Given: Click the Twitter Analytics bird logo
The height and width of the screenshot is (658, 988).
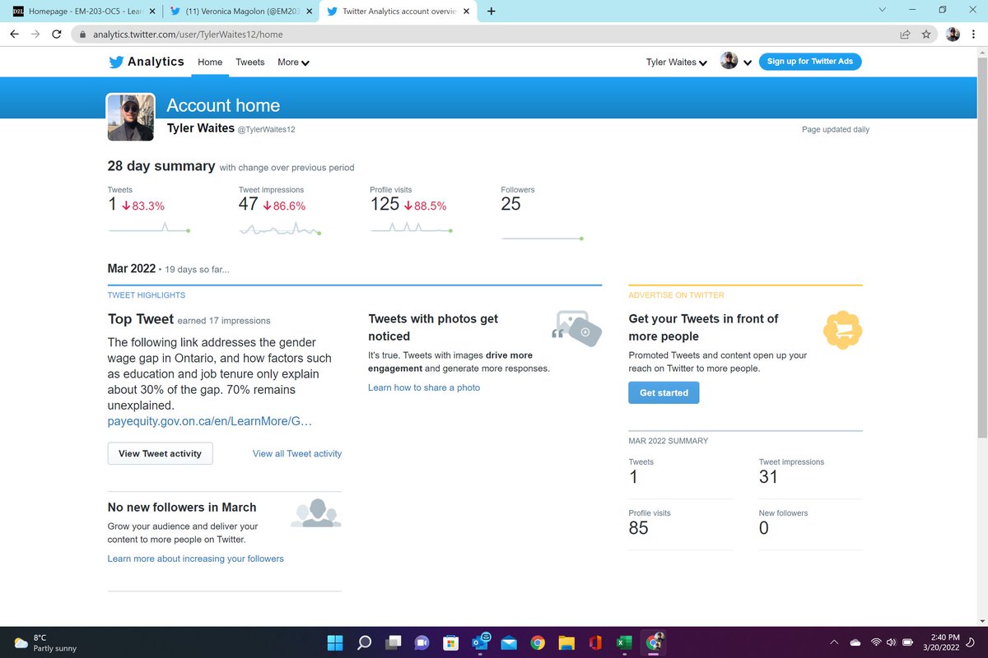Looking at the screenshot, I should click(x=116, y=62).
